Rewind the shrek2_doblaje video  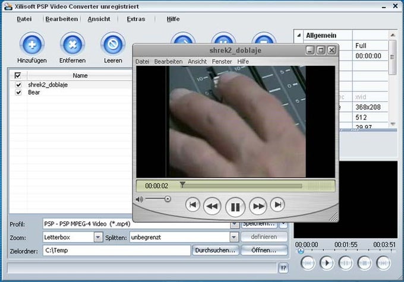212,206
